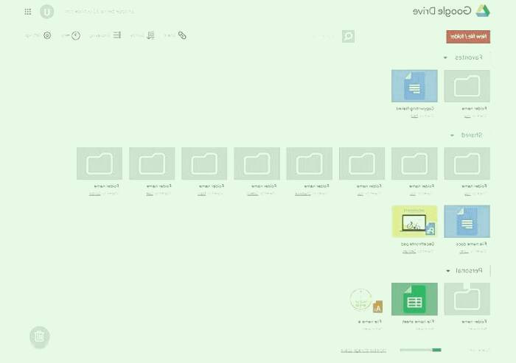Screen dimensions: 516x363
Task: Click the round trash bin icon
Action: coord(40,336)
